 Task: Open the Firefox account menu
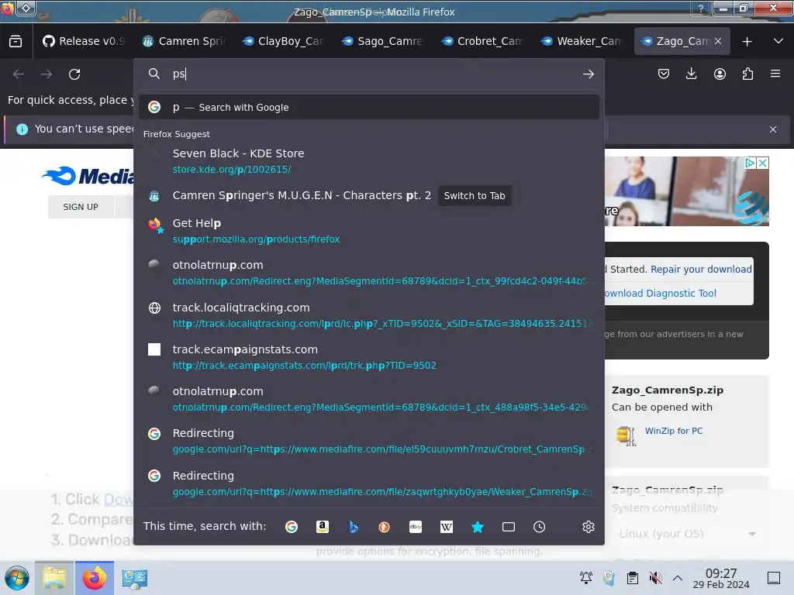pos(720,74)
